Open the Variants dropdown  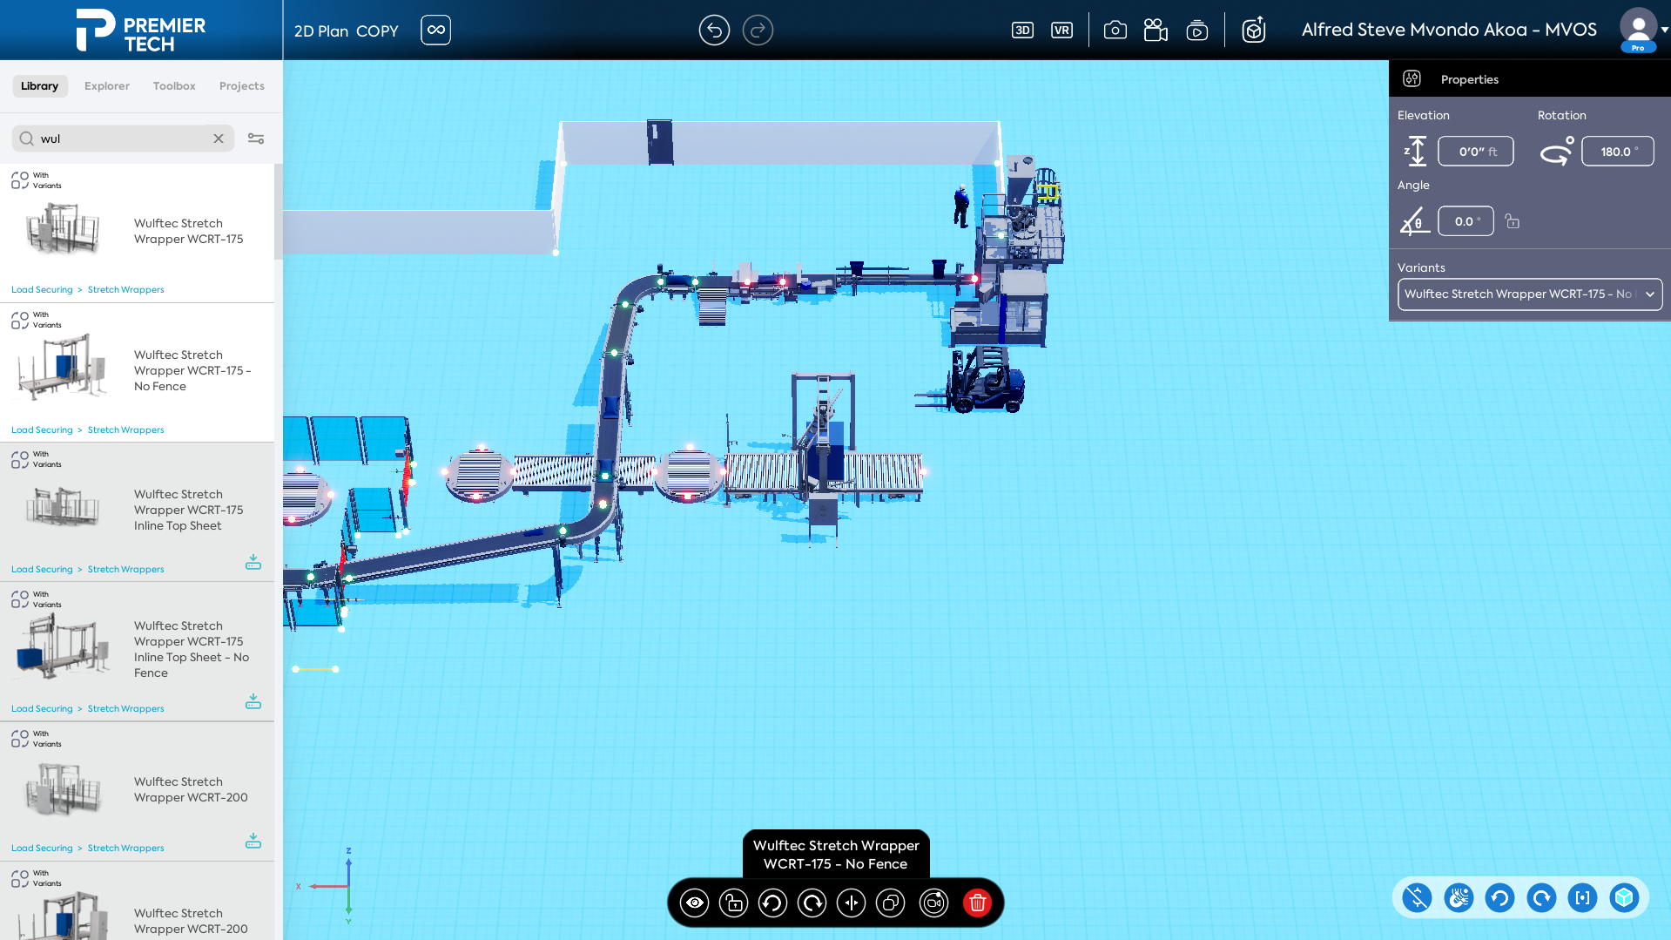coord(1530,294)
